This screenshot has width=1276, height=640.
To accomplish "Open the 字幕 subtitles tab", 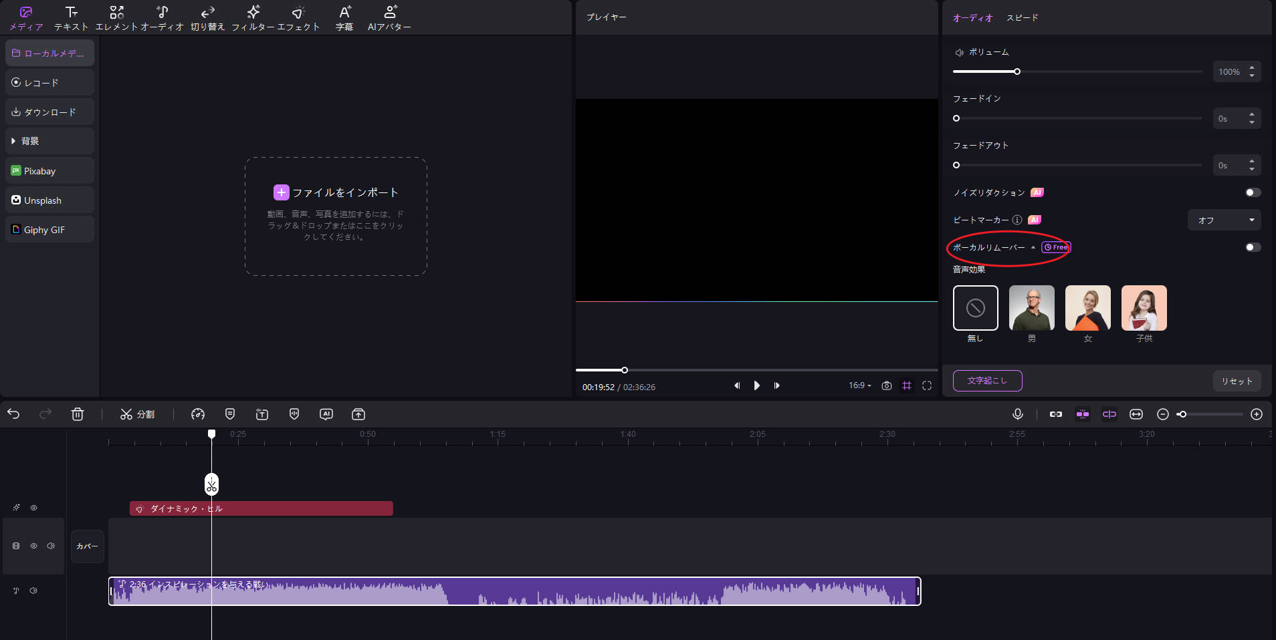I will (344, 18).
